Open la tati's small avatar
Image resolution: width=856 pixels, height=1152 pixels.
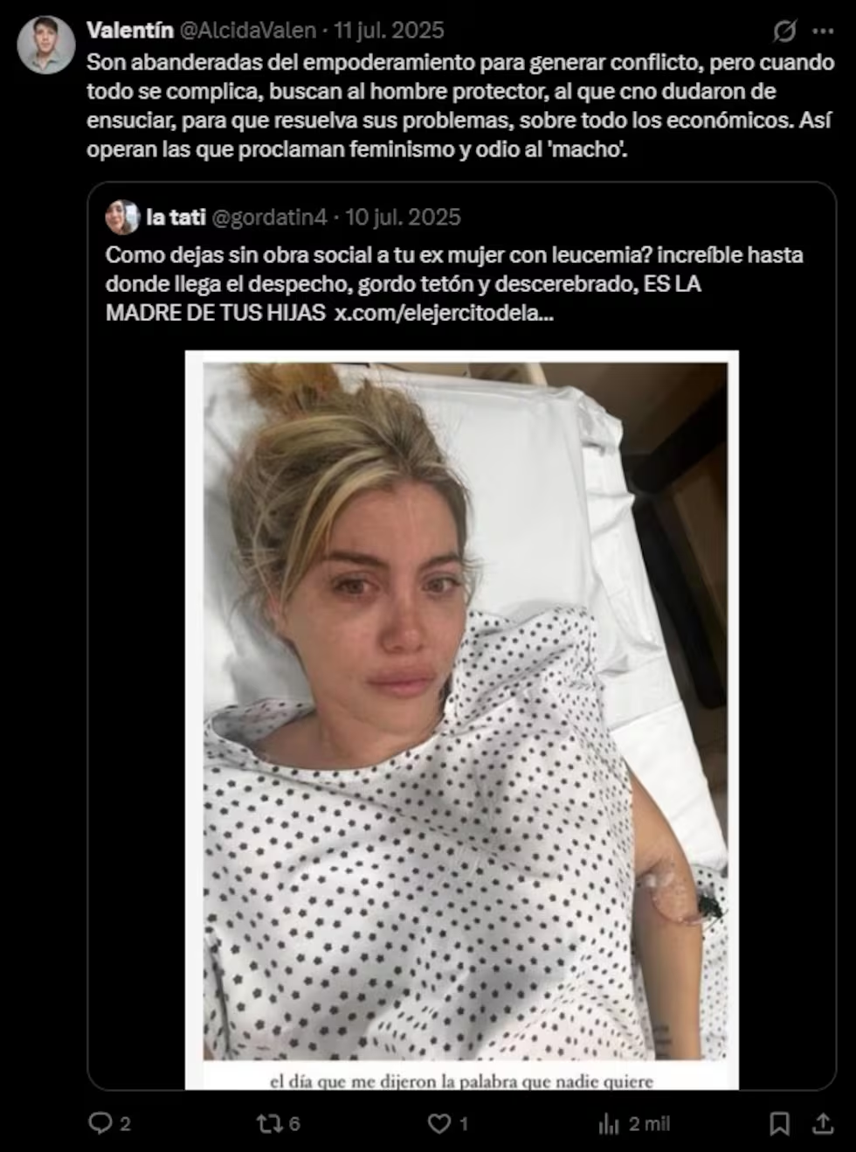click(122, 217)
